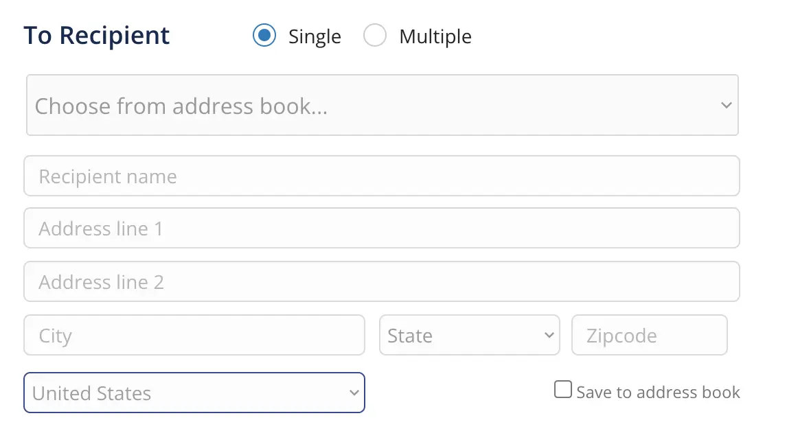Screen dimensions: 787x442
Task: Click the "Choose from address book..." placeholder text
Action: [181, 106]
